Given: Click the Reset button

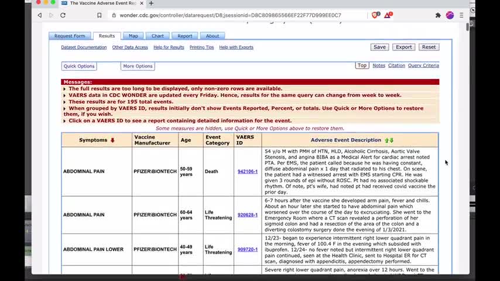Looking at the screenshot, I should click(429, 47).
